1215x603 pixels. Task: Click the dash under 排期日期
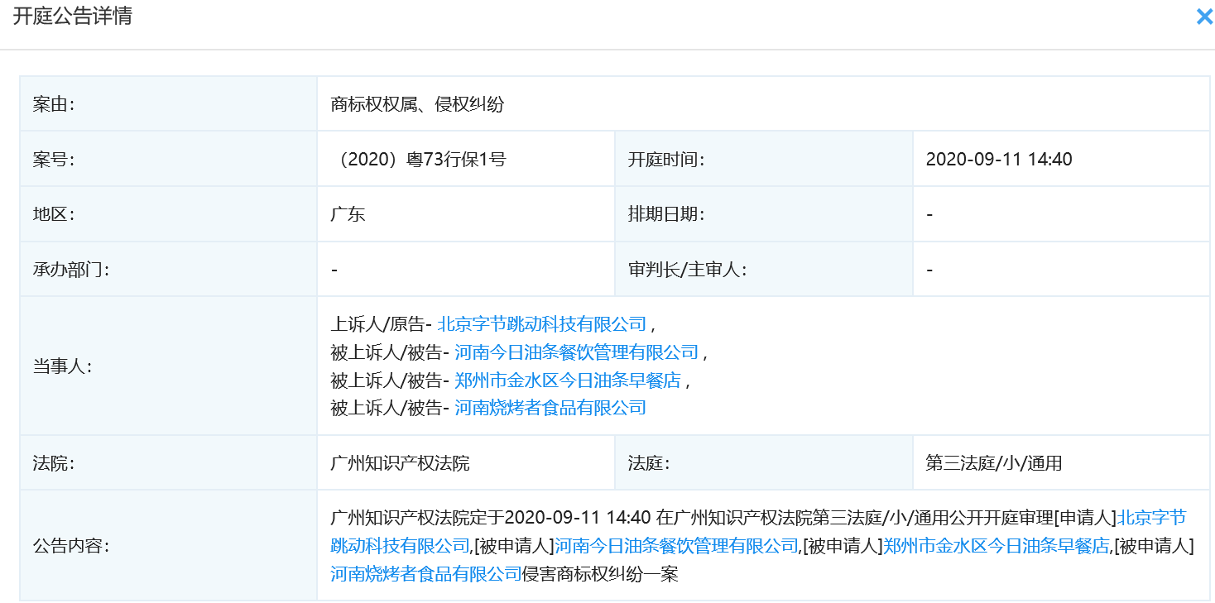click(x=929, y=213)
